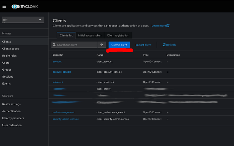Click OpenID Connect in the realm-management row
The width and height of the screenshot is (234, 146).
(152, 113)
